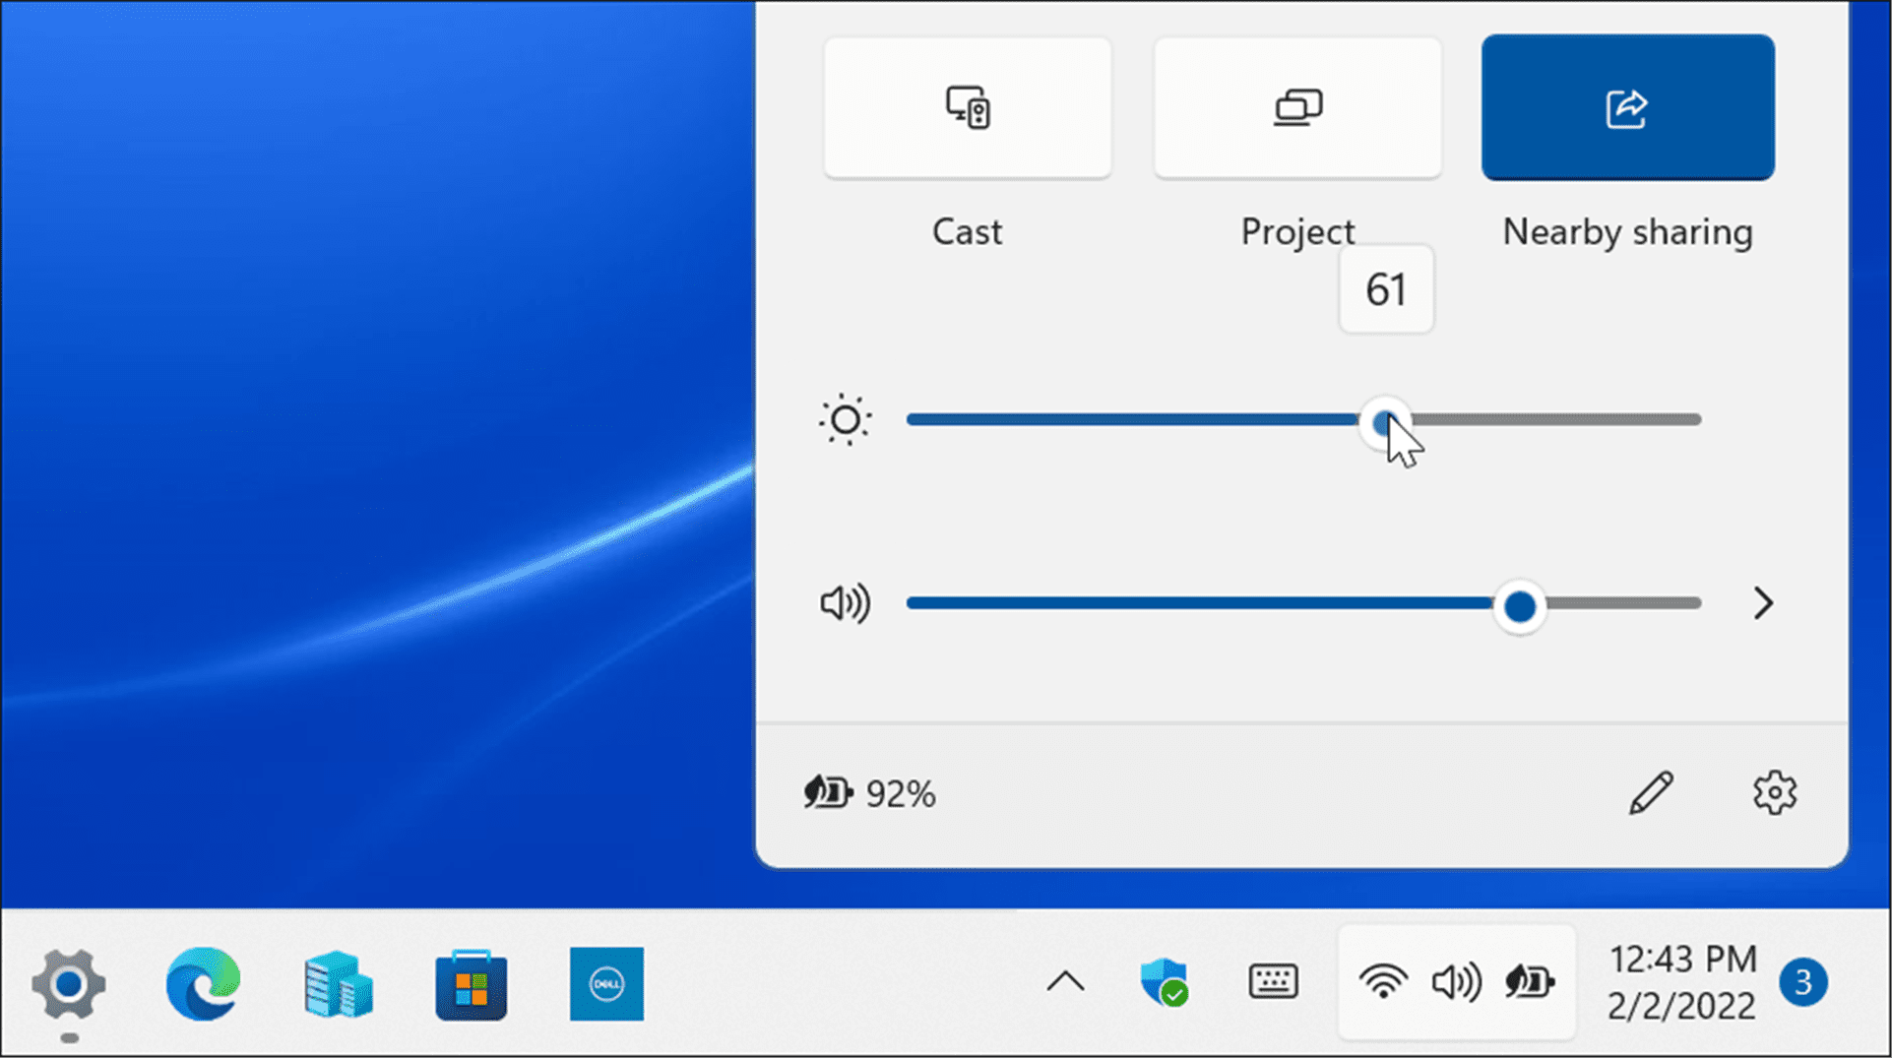The height and width of the screenshot is (1058, 1892).
Task: Expand the audio output device list
Action: click(1763, 604)
